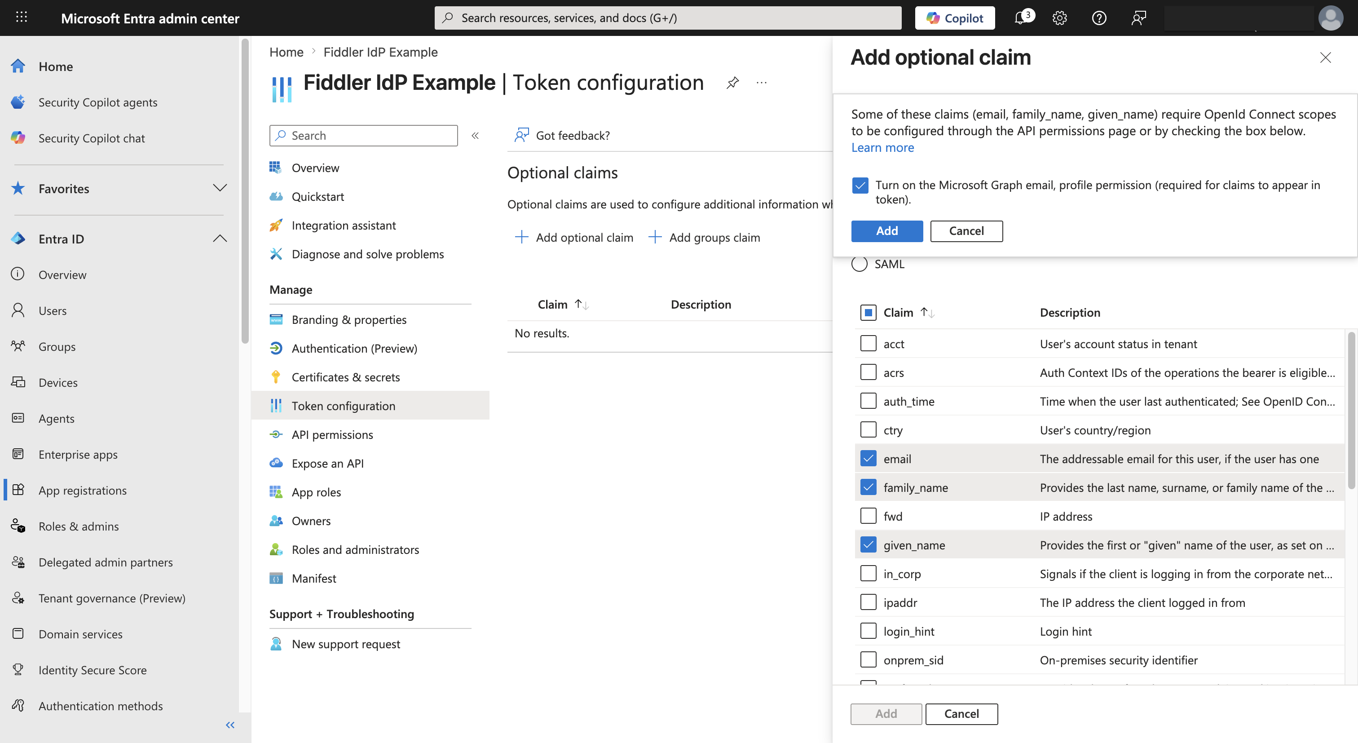Screen dimensions: 1358x743
Task: Uncheck the given_name claim checkbox
Action: coord(868,545)
